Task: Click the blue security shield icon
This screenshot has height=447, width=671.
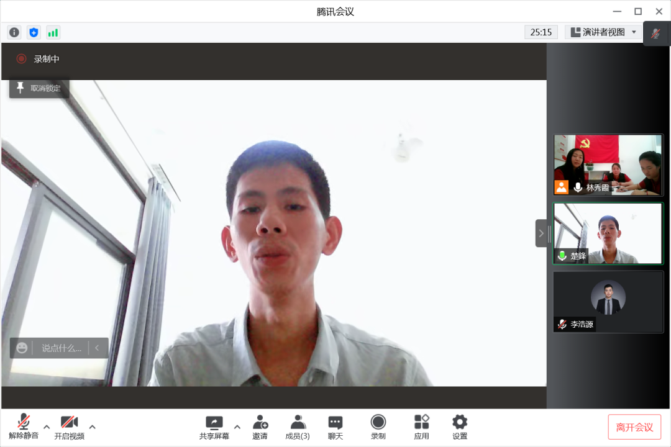Action: [x=34, y=32]
